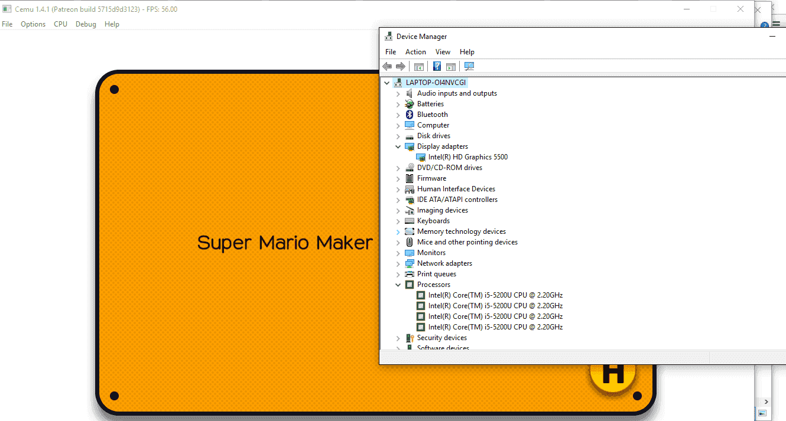Select the Disk drives category icon
Screen dimensions: 786x421
click(410, 136)
